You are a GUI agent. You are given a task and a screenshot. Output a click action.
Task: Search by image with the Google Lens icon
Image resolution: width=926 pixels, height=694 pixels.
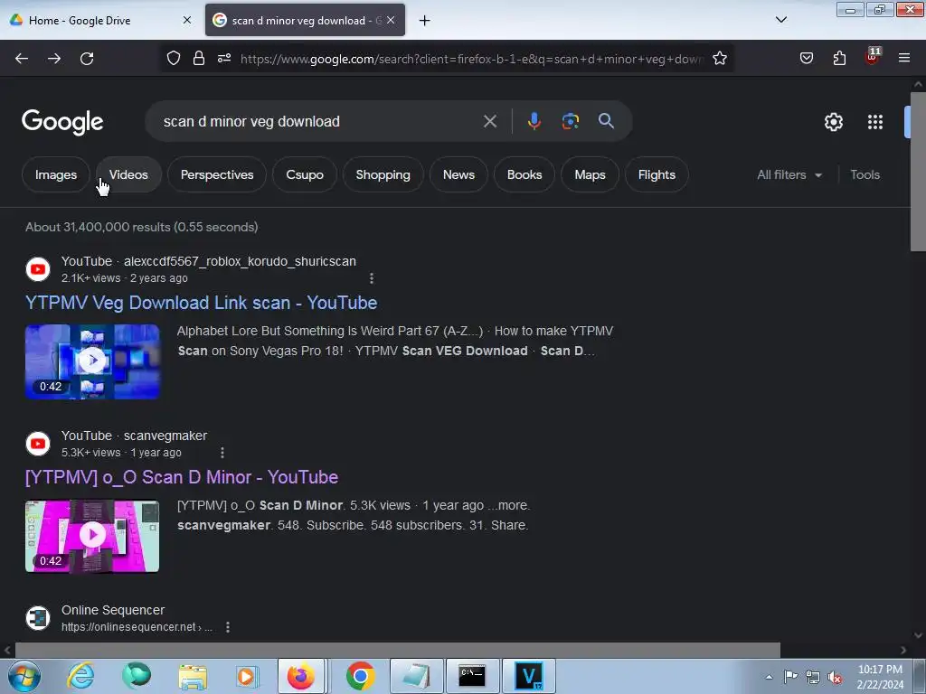(x=570, y=121)
